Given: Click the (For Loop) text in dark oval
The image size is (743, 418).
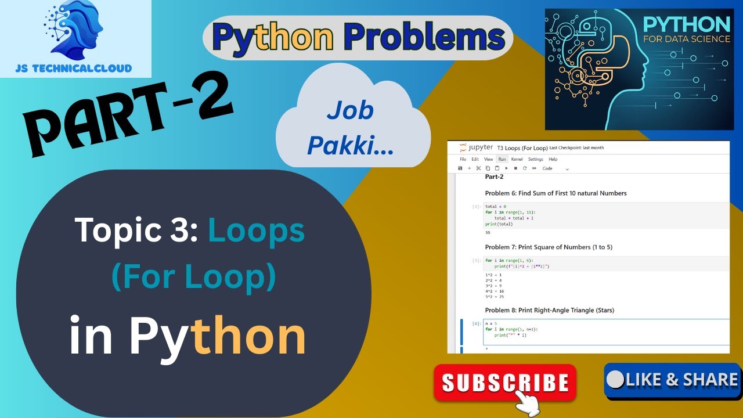Looking at the screenshot, I should point(193,277).
